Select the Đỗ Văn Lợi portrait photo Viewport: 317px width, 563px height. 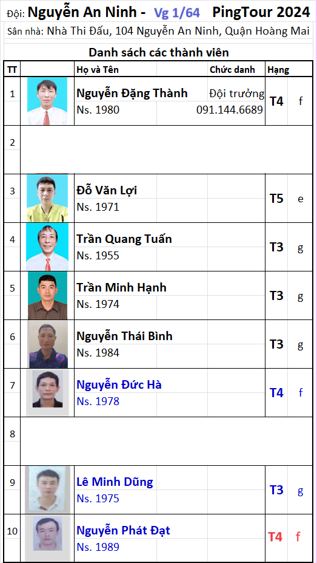[x=47, y=198]
